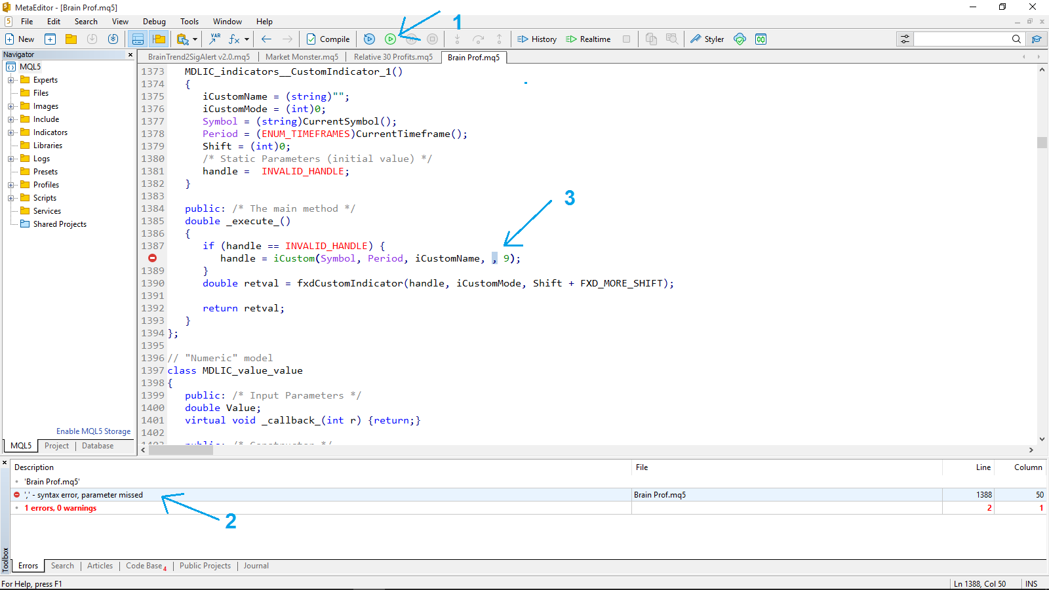Select Shared Projects in Navigator
The image size is (1049, 590).
click(x=60, y=224)
